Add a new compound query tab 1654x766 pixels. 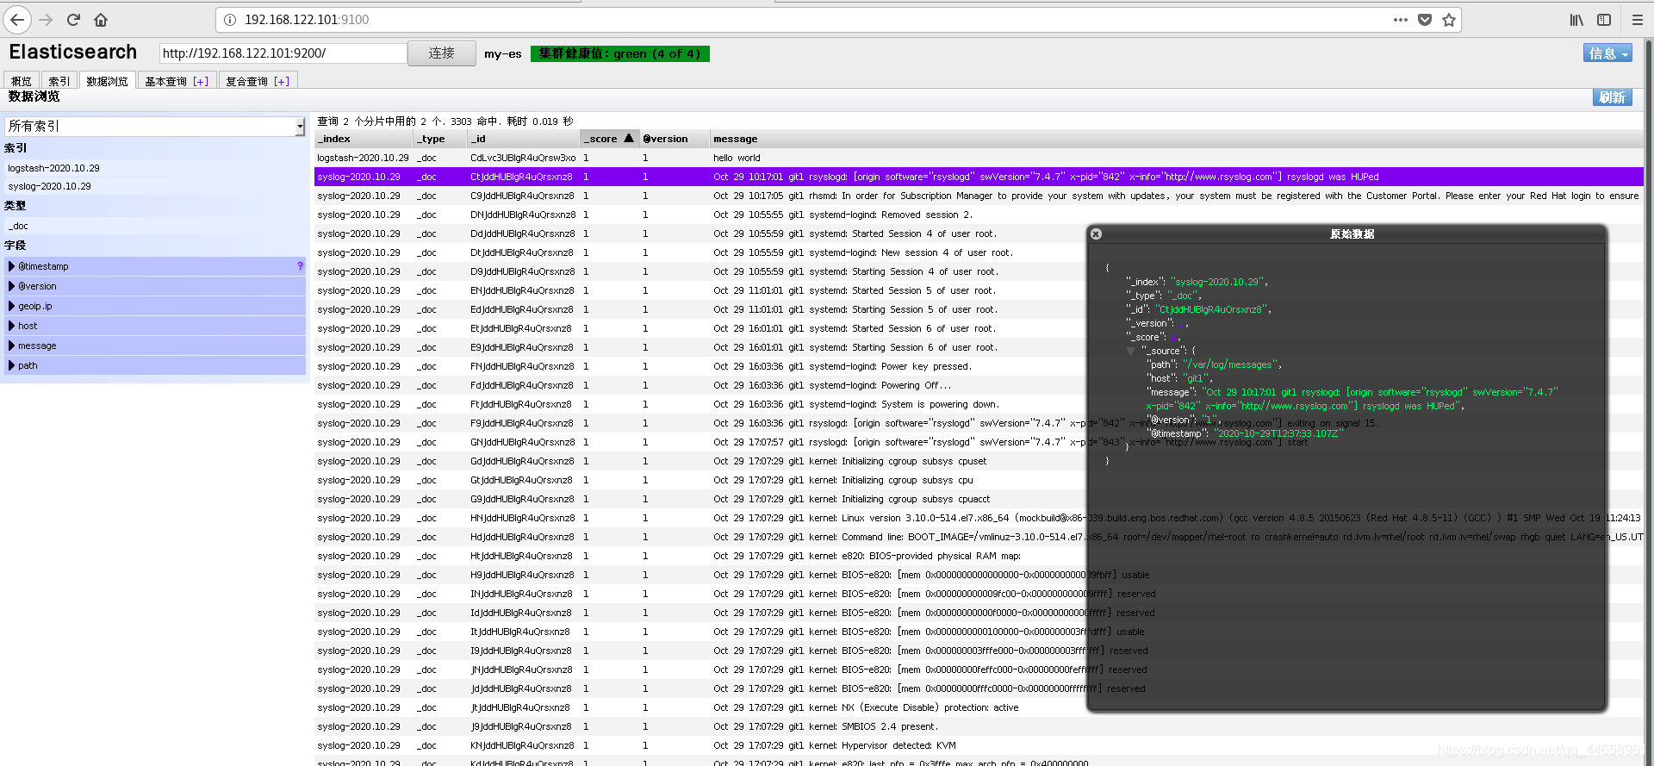[x=282, y=81]
